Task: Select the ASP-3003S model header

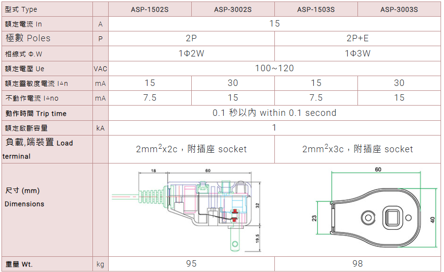Action: click(399, 9)
